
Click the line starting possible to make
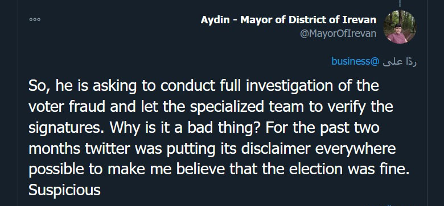[219, 169]
